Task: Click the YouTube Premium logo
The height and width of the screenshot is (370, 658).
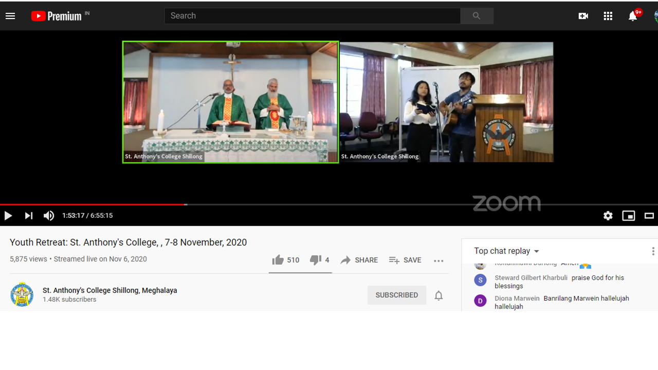Action: point(56,16)
